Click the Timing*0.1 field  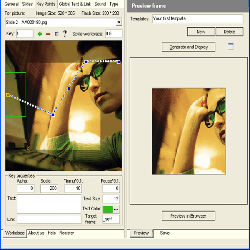[x=73, y=188]
